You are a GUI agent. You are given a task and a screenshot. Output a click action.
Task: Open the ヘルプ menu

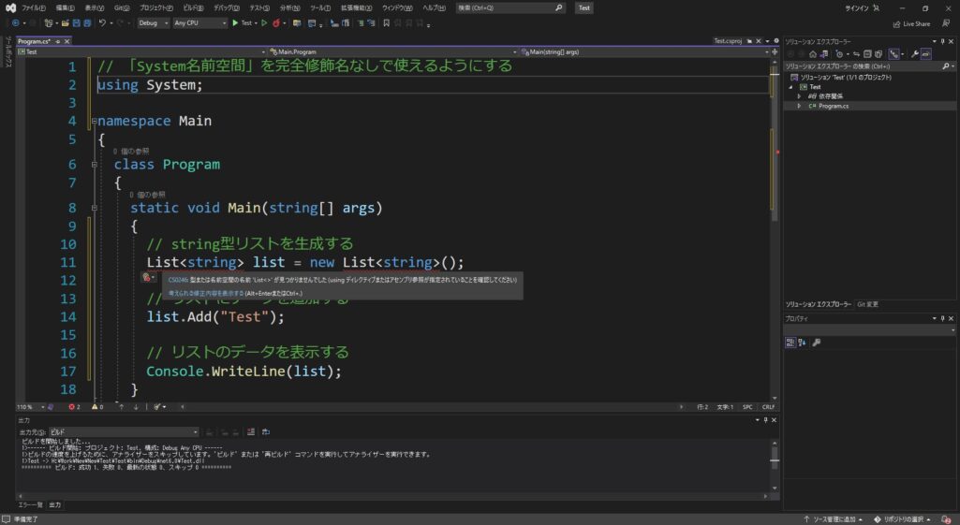(434, 7)
